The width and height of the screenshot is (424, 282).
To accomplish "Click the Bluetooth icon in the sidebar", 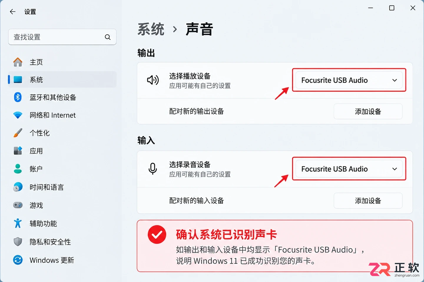I will (x=18, y=97).
